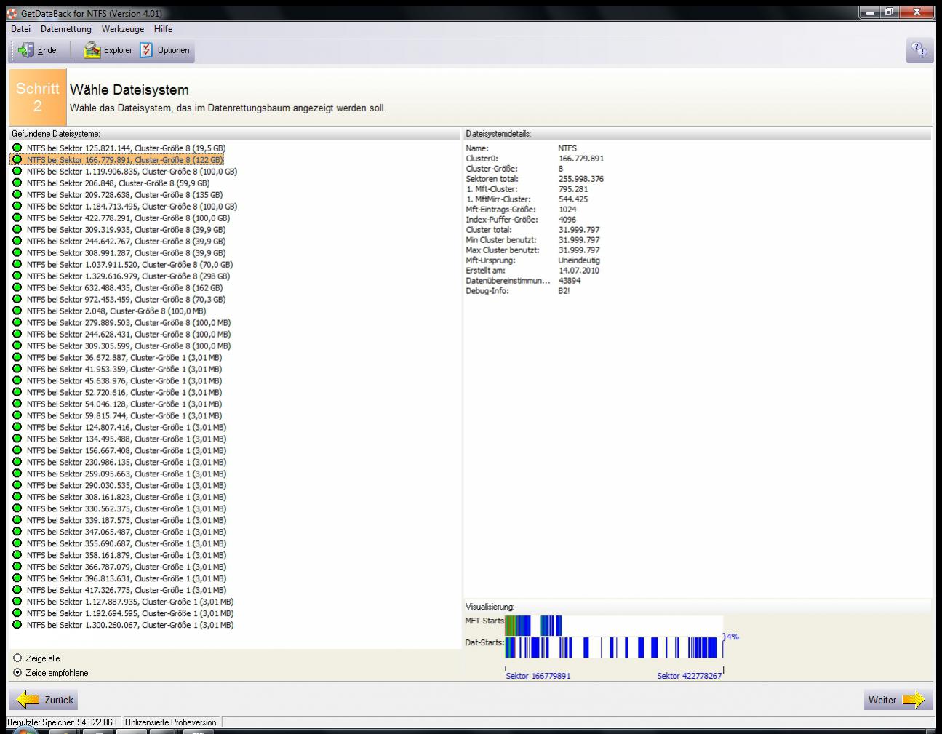Select NTFS at Sektor 166.779.891 (122 GB)
The height and width of the screenshot is (734, 942).
pos(117,160)
